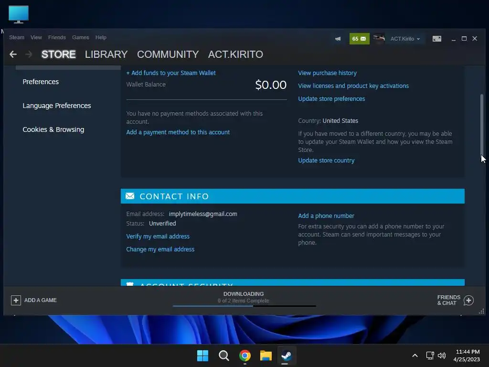Click Add a payment method link
The height and width of the screenshot is (367, 489).
click(x=178, y=132)
